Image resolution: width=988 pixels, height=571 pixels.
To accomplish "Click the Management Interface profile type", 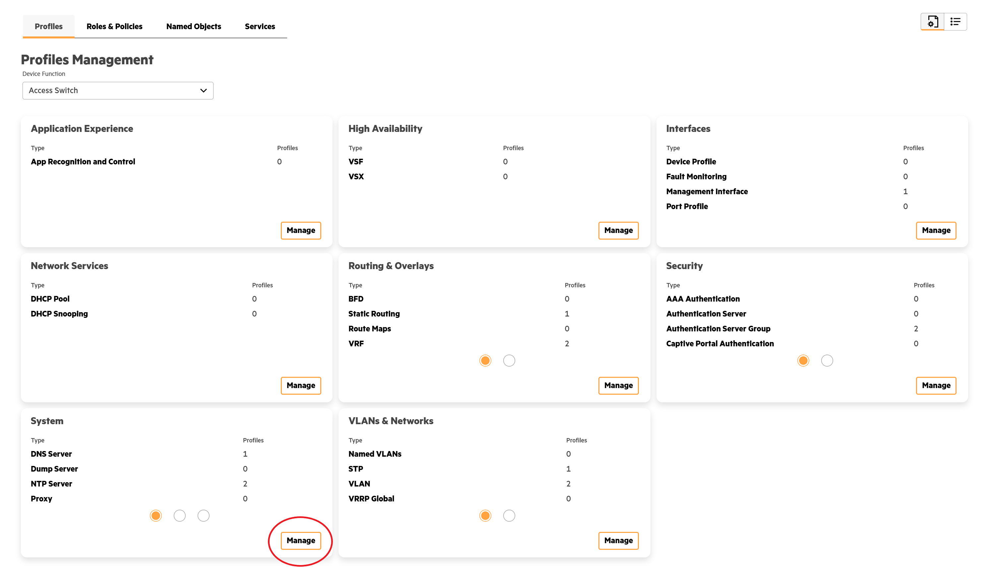I will 707,191.
